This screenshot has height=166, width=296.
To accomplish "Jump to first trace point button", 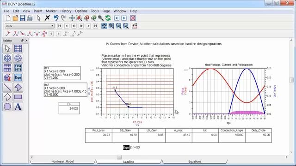I will click(x=60, y=26).
